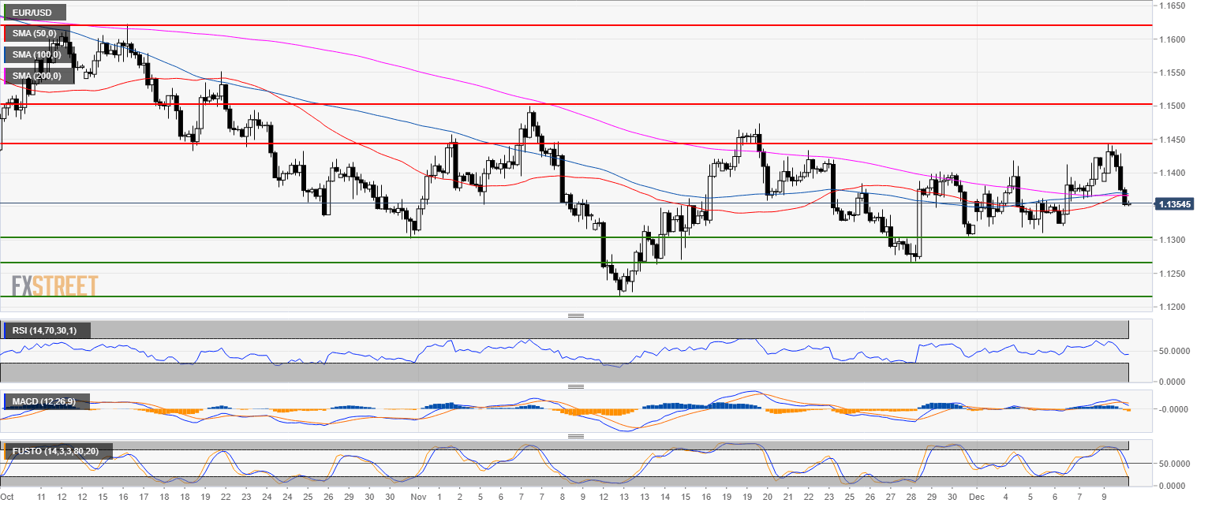Click the green color marker beside EUR/USD
The image size is (1208, 507).
pos(4,13)
